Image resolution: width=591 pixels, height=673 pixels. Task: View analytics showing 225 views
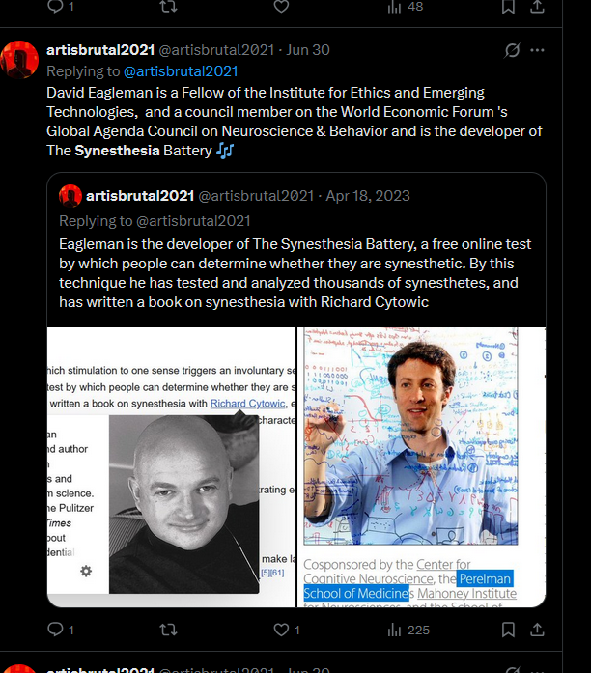tap(408, 630)
